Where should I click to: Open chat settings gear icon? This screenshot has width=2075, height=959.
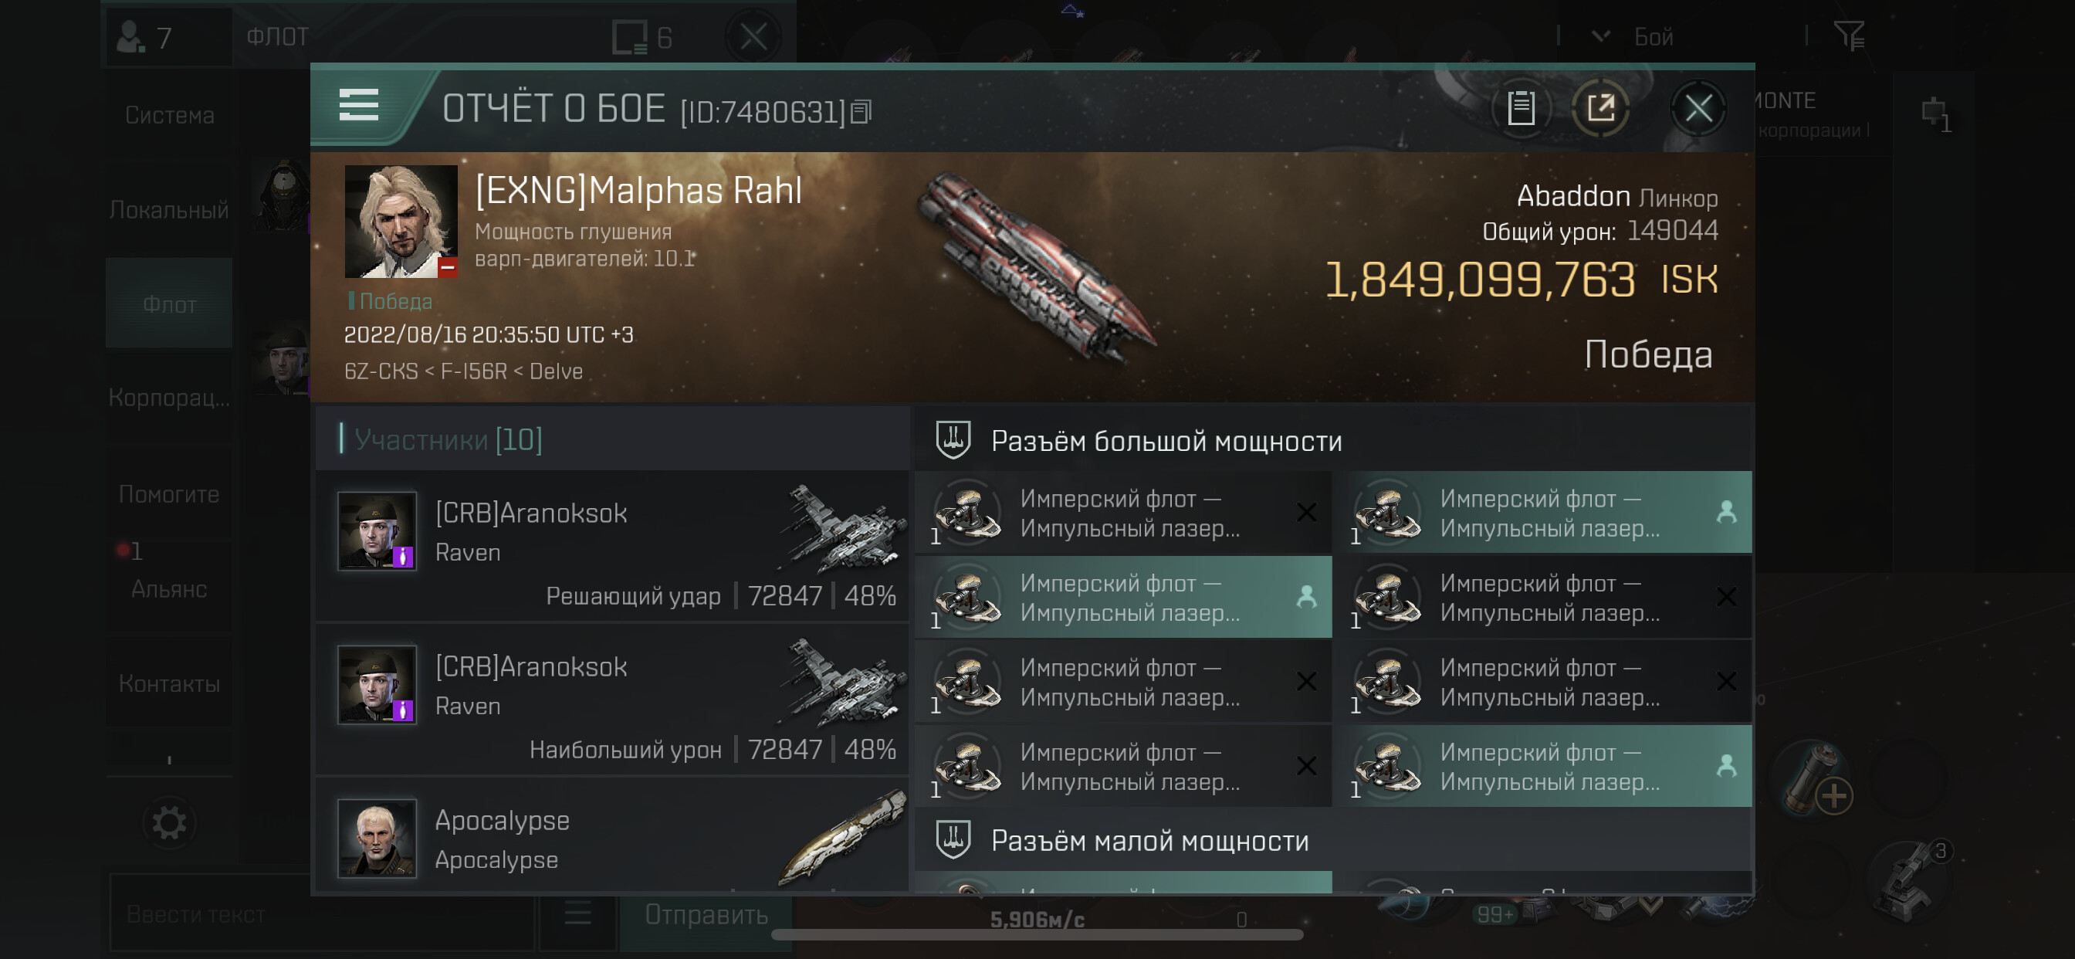[x=169, y=823]
